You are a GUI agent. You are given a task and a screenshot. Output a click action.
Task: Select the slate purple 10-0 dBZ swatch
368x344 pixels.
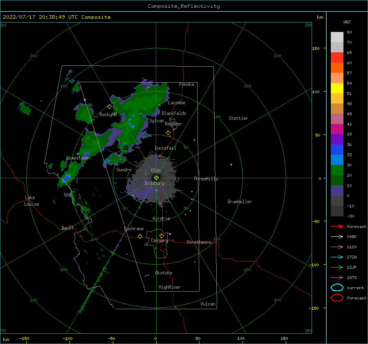[337, 191]
